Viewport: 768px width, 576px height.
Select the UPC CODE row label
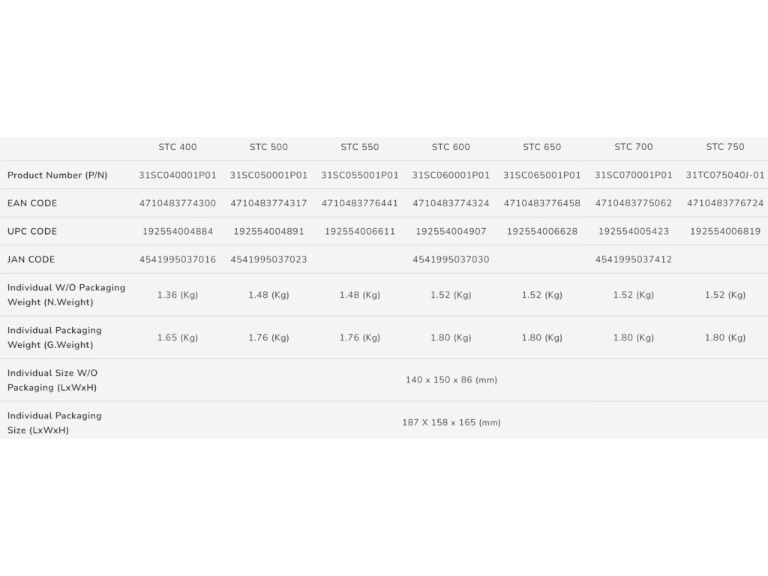tap(32, 231)
